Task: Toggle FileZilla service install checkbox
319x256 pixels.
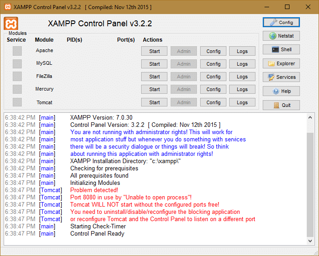Action: click(x=17, y=77)
